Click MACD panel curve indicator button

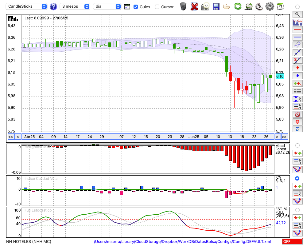click(x=297, y=169)
